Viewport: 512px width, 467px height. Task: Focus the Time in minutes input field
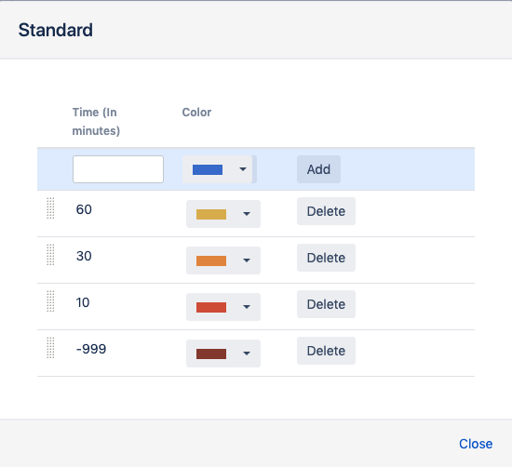point(118,169)
